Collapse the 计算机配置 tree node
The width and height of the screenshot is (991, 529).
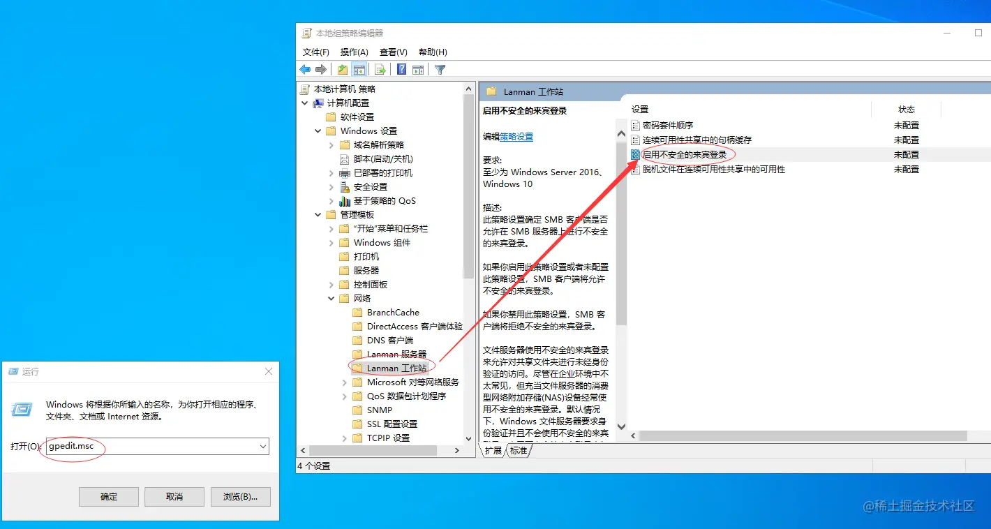tap(305, 103)
